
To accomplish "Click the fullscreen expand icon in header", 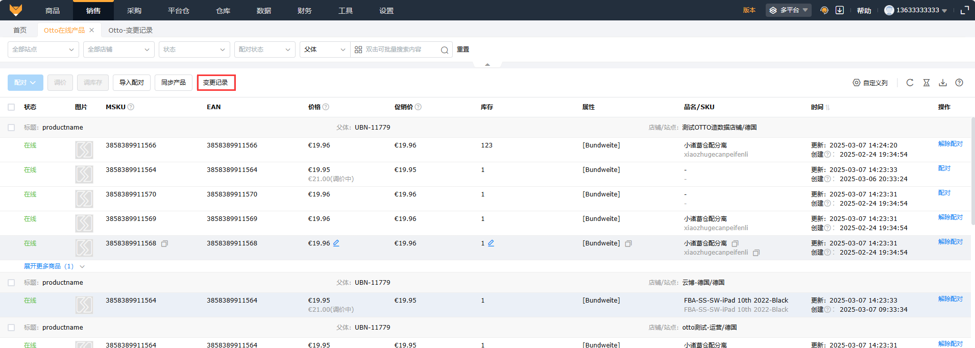I will click(x=964, y=10).
